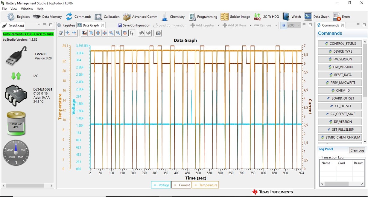Open the Errors view
The width and height of the screenshot is (368, 197).
coord(342,17)
